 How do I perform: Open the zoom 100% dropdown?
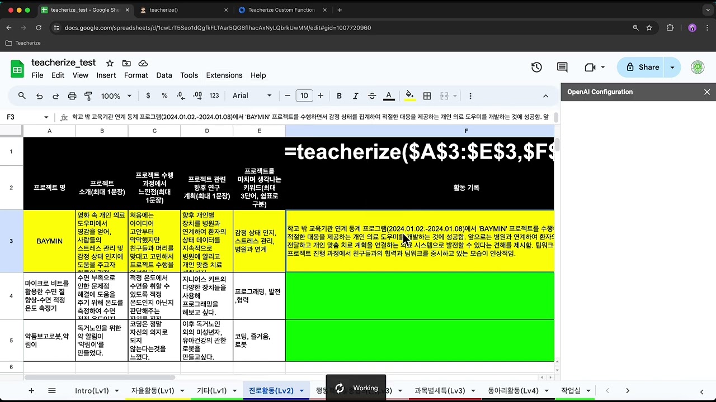pyautogui.click(x=116, y=96)
